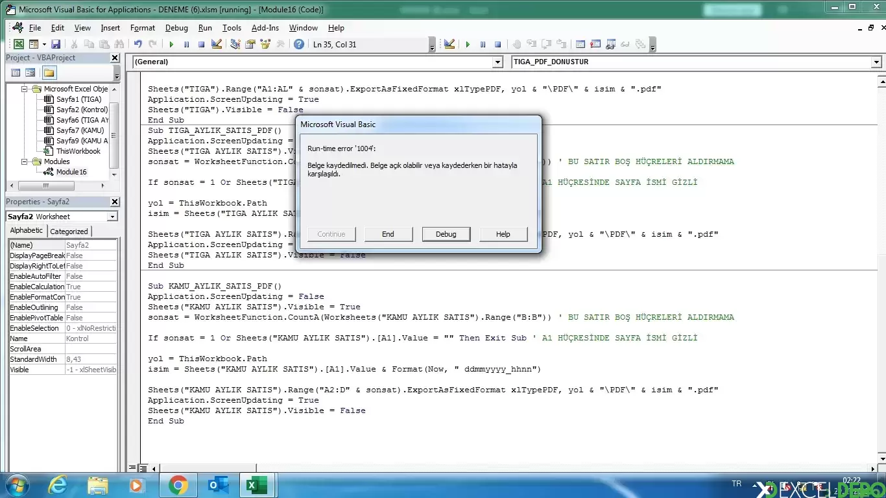The height and width of the screenshot is (498, 886).
Task: Close the Properties - Sayfa2 panel
Action: tap(115, 202)
